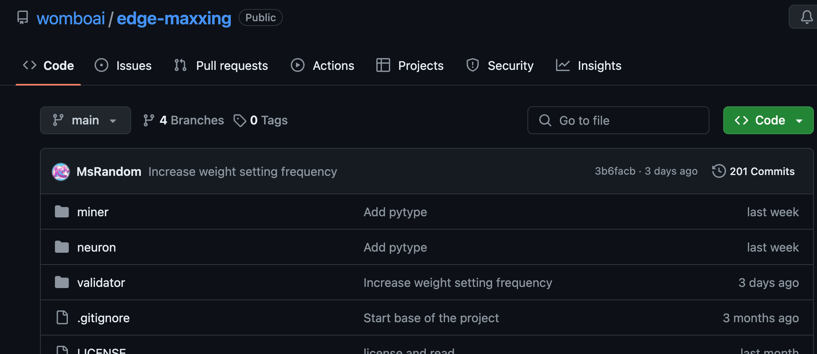The height and width of the screenshot is (354, 817).
Task: Click the neuron folder icon
Action: pyautogui.click(x=62, y=247)
